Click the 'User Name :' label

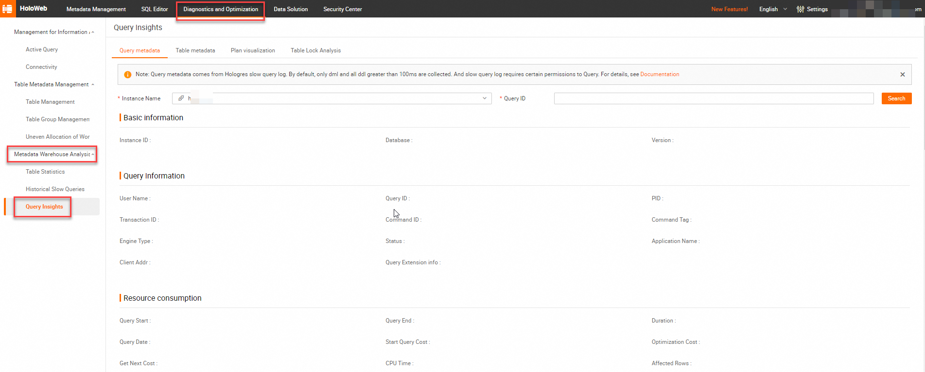[135, 198]
